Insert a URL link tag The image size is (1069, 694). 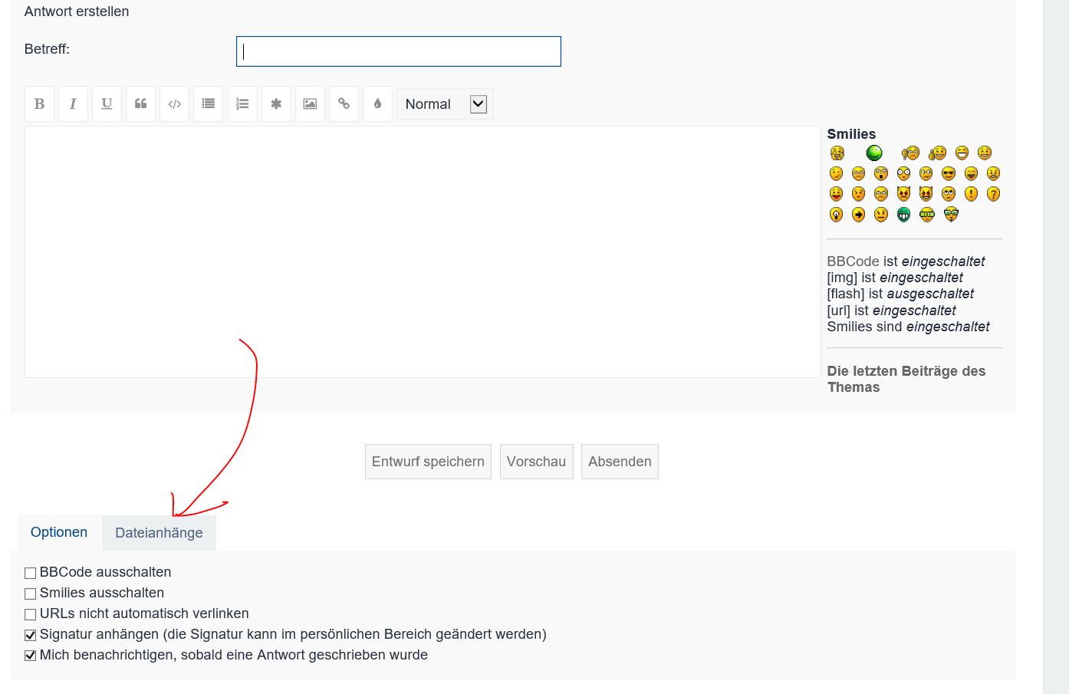[x=344, y=104]
